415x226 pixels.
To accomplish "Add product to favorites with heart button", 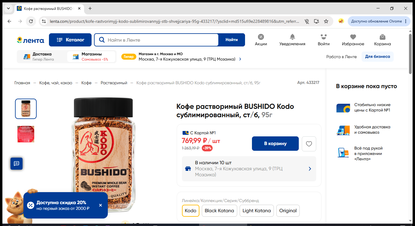I will tap(309, 144).
